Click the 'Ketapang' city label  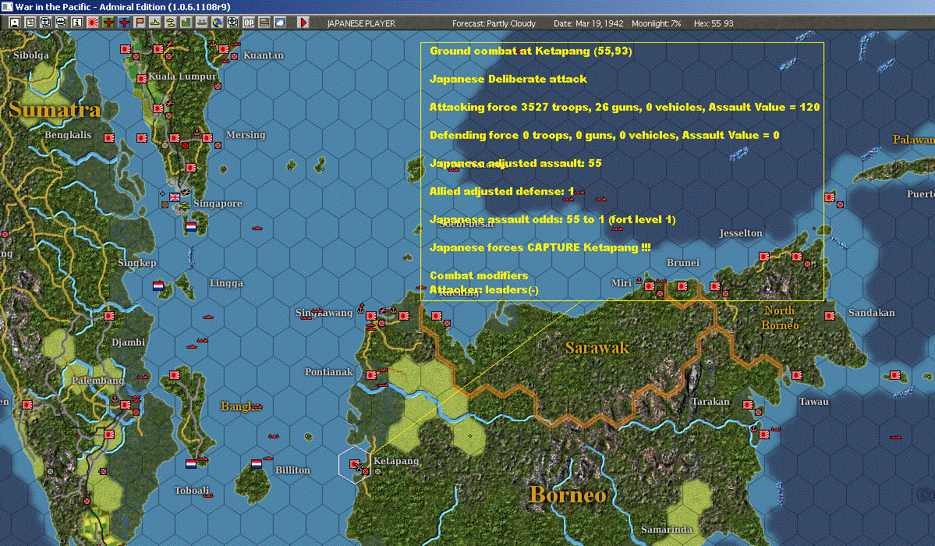coord(396,461)
